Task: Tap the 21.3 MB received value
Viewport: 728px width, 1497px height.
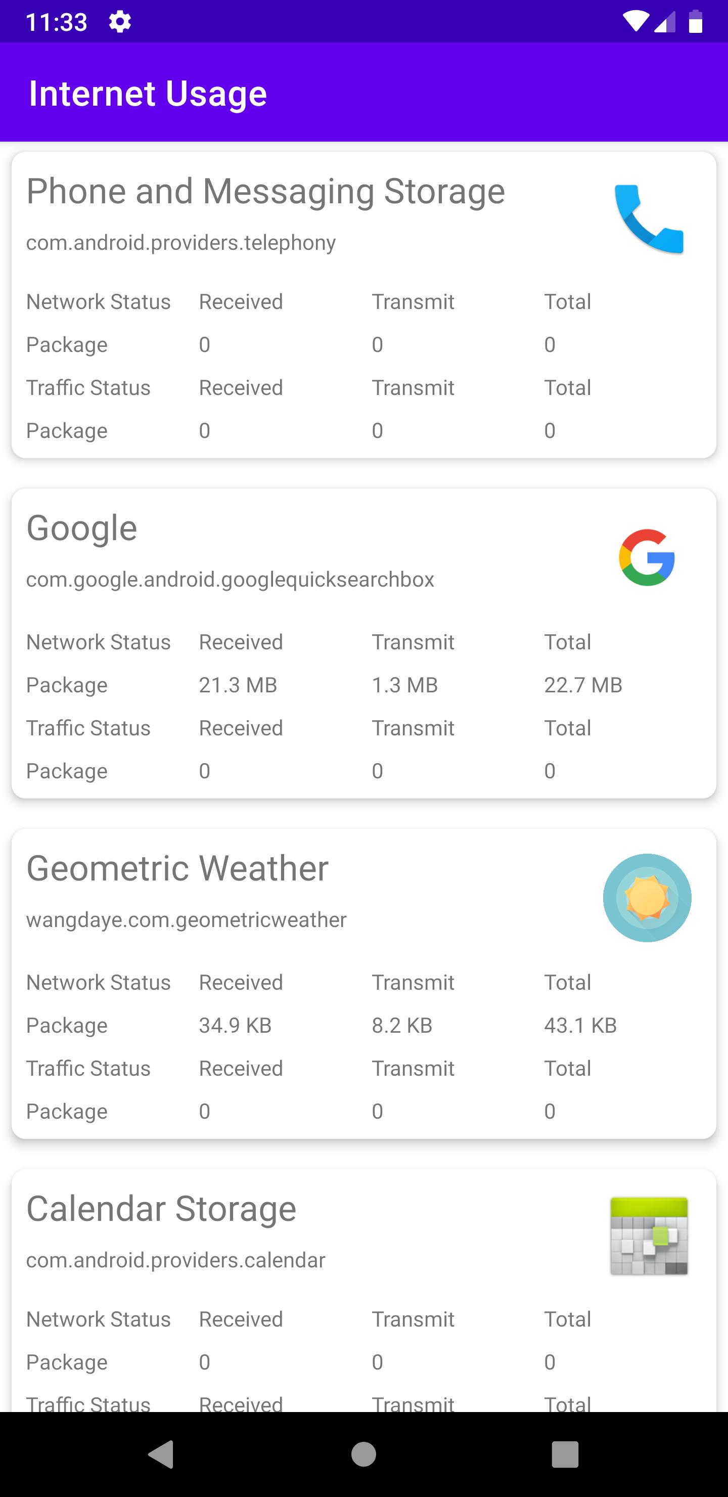Action: pos(238,685)
